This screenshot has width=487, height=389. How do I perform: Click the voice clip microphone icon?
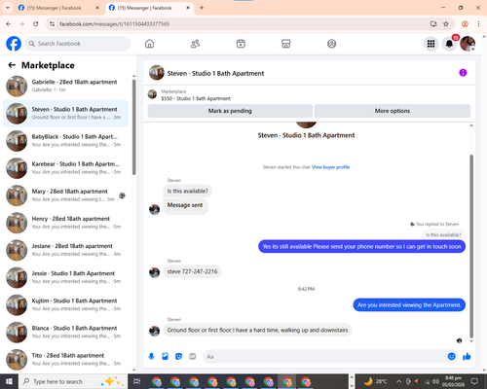151,357
